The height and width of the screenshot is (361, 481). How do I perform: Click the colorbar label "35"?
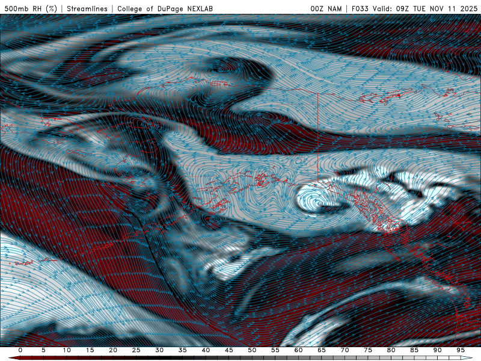tap(183, 350)
